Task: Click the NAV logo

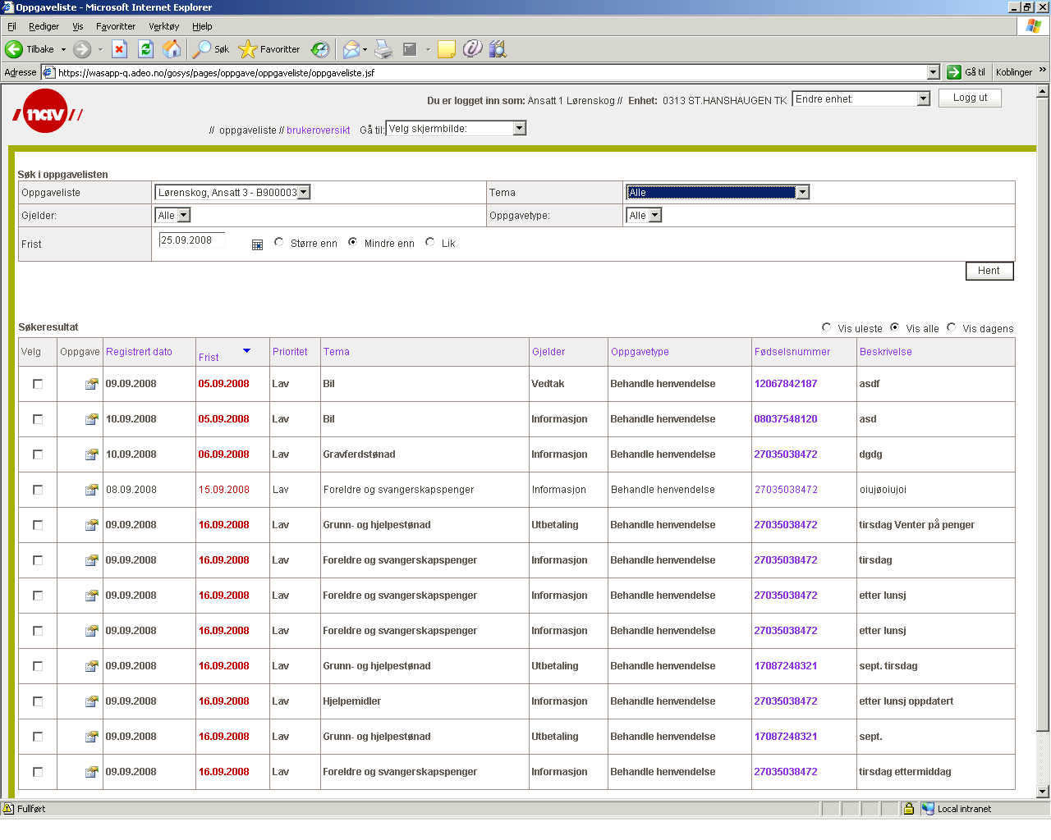Action: (x=48, y=112)
